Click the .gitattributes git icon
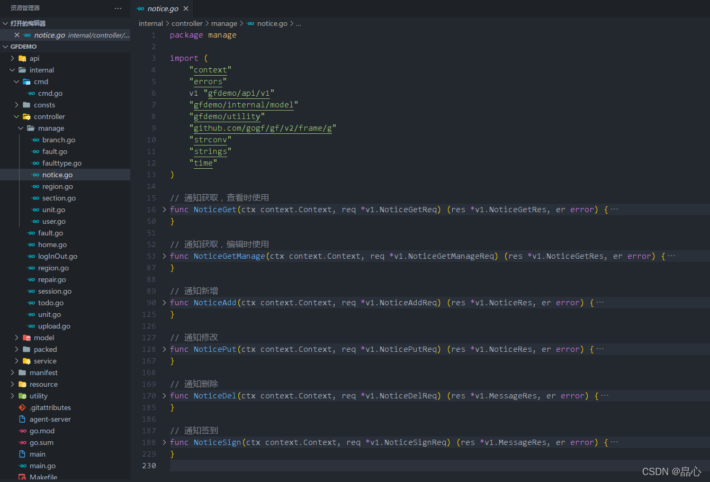Viewport: 710px width, 482px height. [22, 407]
